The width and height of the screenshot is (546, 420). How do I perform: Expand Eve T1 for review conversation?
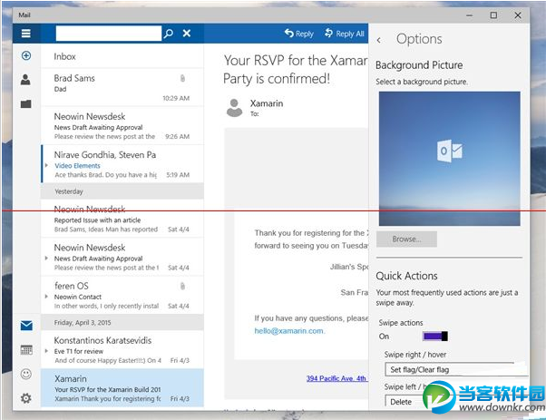click(46, 351)
